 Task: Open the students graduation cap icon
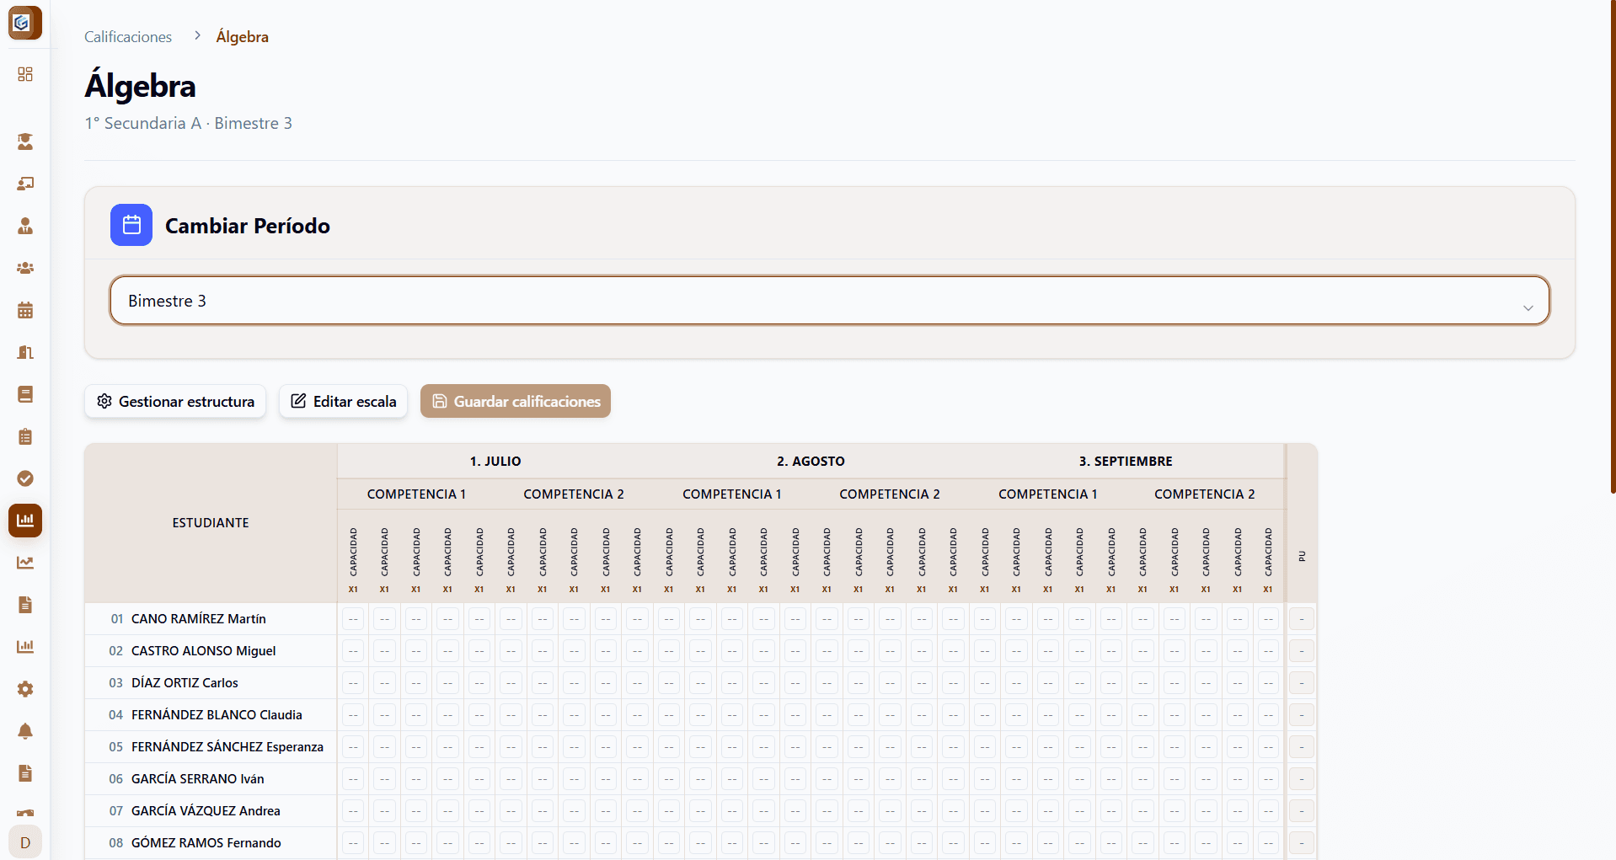point(25,142)
